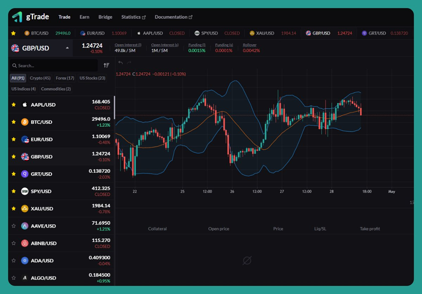This screenshot has height=294, width=422.
Task: Click the gTrade logo icon
Action: tap(18, 17)
